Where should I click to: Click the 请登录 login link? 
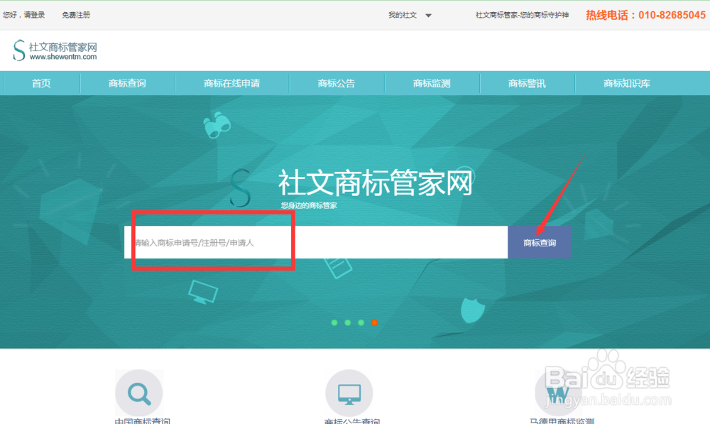33,15
